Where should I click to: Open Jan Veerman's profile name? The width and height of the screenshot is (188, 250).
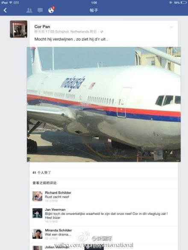pos(55,209)
